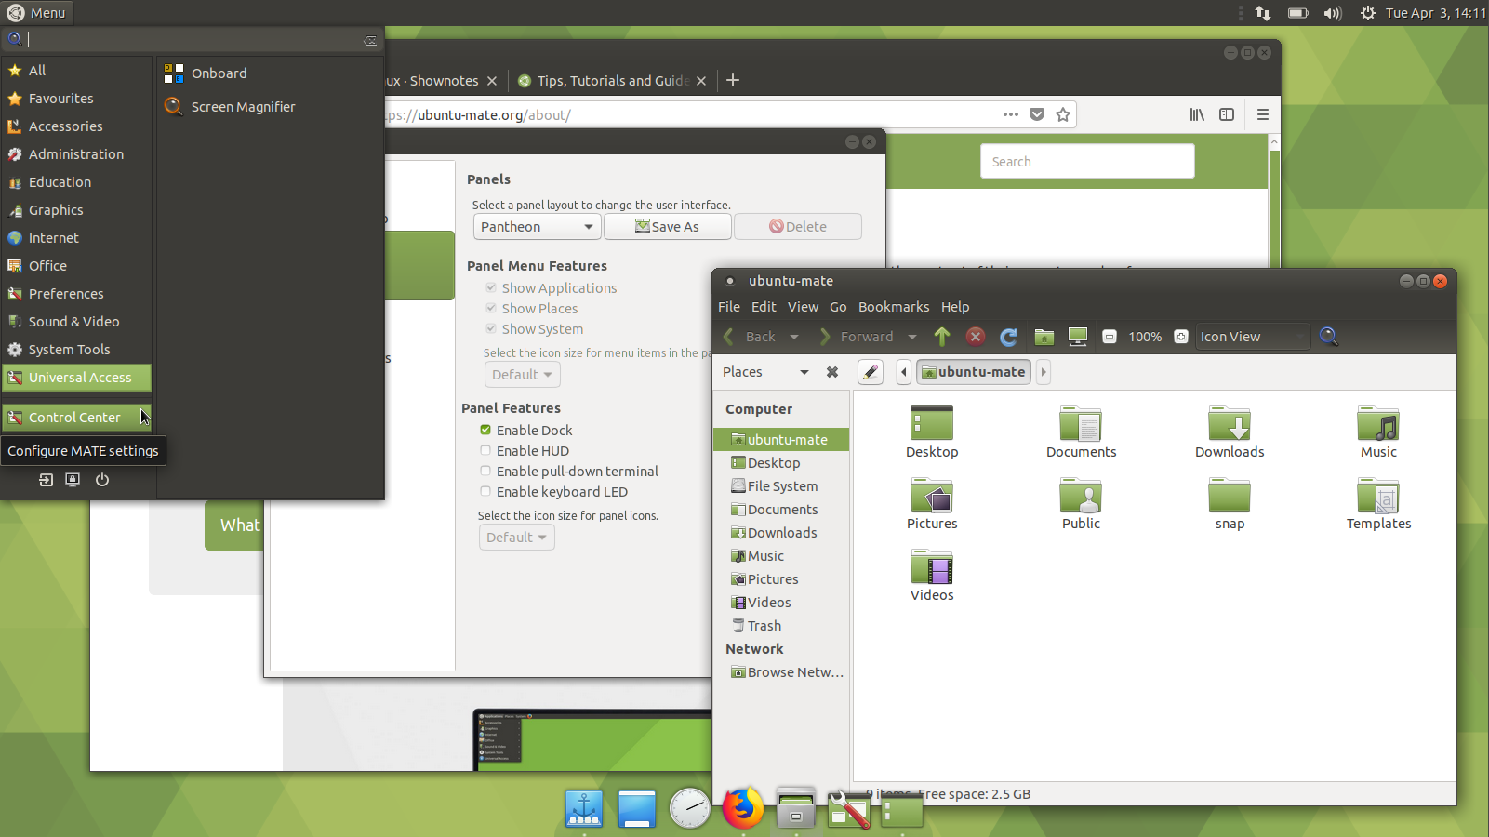Click the anchor Plank icon in dock

coord(584,808)
